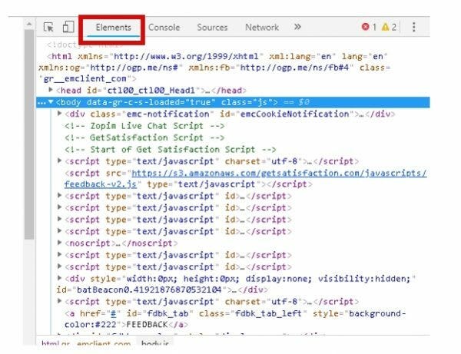
Task: Show more DevTools tabs with the chevrons
Action: click(297, 27)
